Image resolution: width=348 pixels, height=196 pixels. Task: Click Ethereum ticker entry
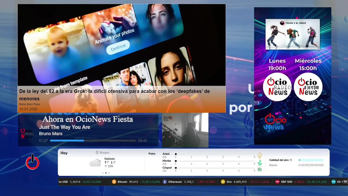coord(189,182)
